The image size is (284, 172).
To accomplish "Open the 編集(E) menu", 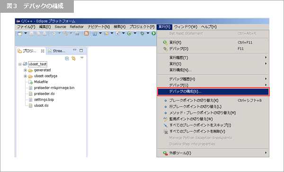I will [45, 27].
